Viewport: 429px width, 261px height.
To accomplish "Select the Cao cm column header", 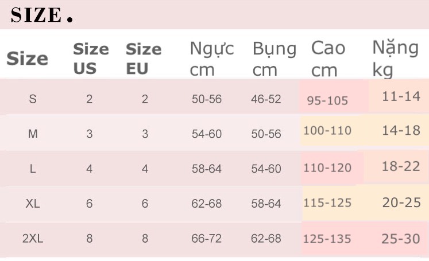I will point(328,59).
